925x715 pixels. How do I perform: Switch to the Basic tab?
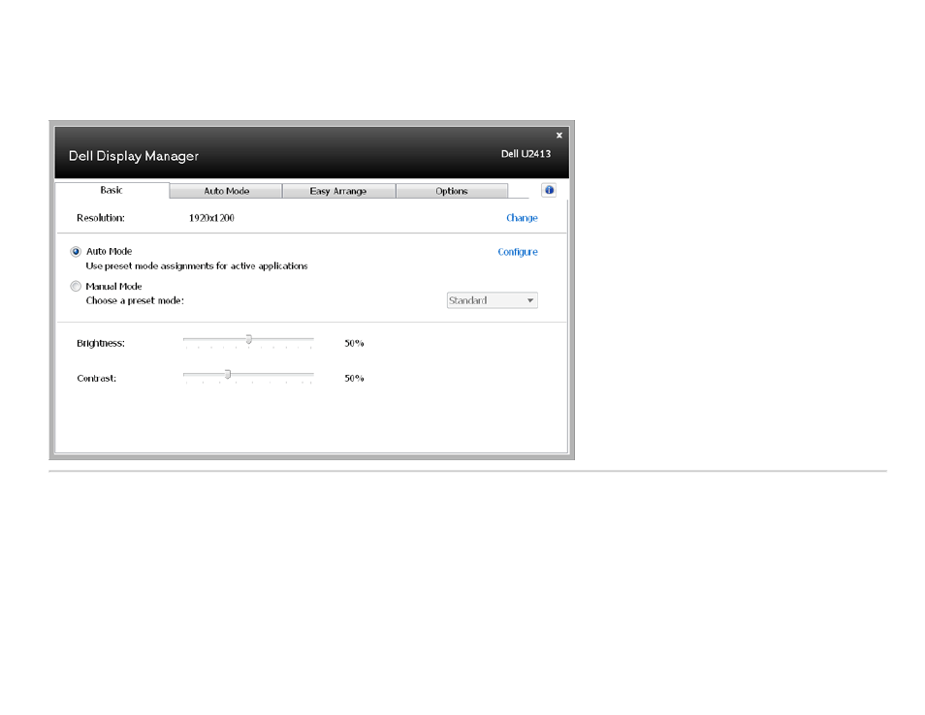click(112, 190)
